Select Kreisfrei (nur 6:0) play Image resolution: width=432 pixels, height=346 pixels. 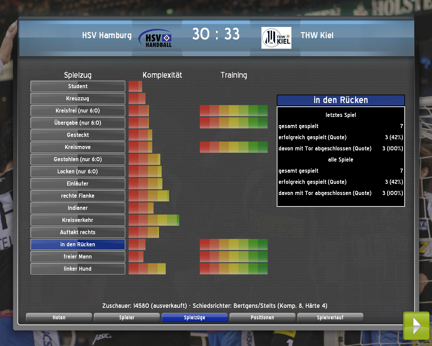pos(78,111)
